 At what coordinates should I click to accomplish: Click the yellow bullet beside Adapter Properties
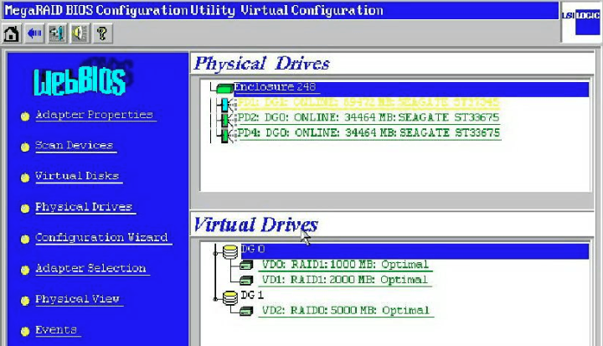point(25,116)
